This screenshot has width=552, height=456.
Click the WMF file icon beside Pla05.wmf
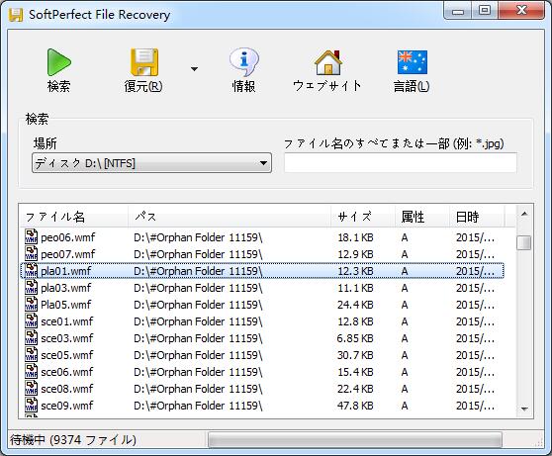[x=31, y=305]
